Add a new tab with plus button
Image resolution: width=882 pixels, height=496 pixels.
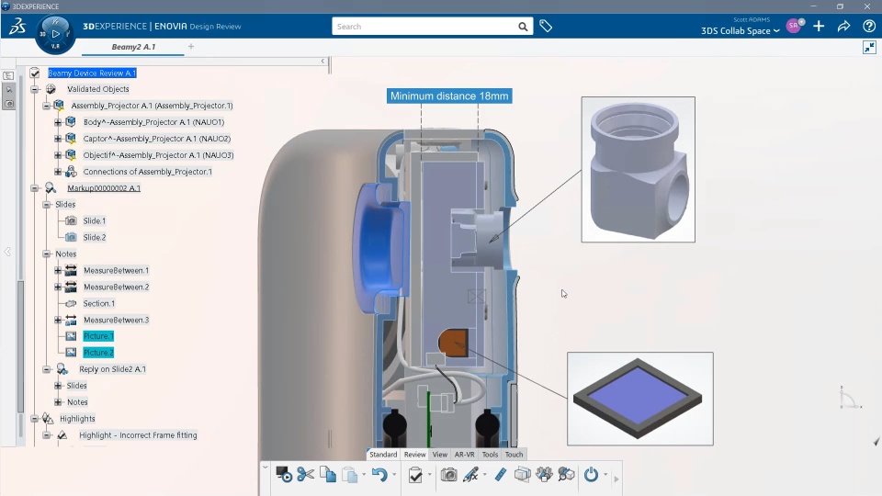pyautogui.click(x=191, y=47)
